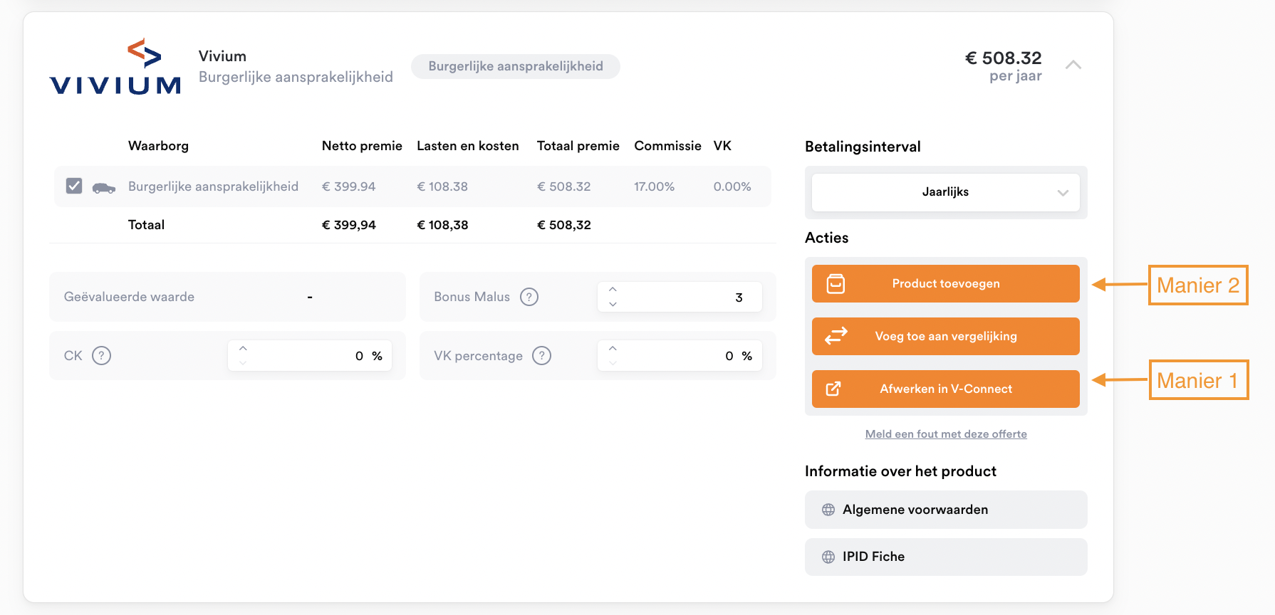This screenshot has height=615, width=1275.
Task: Click the VK percentage input field
Action: pos(680,355)
